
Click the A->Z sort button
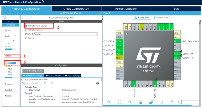point(10,22)
